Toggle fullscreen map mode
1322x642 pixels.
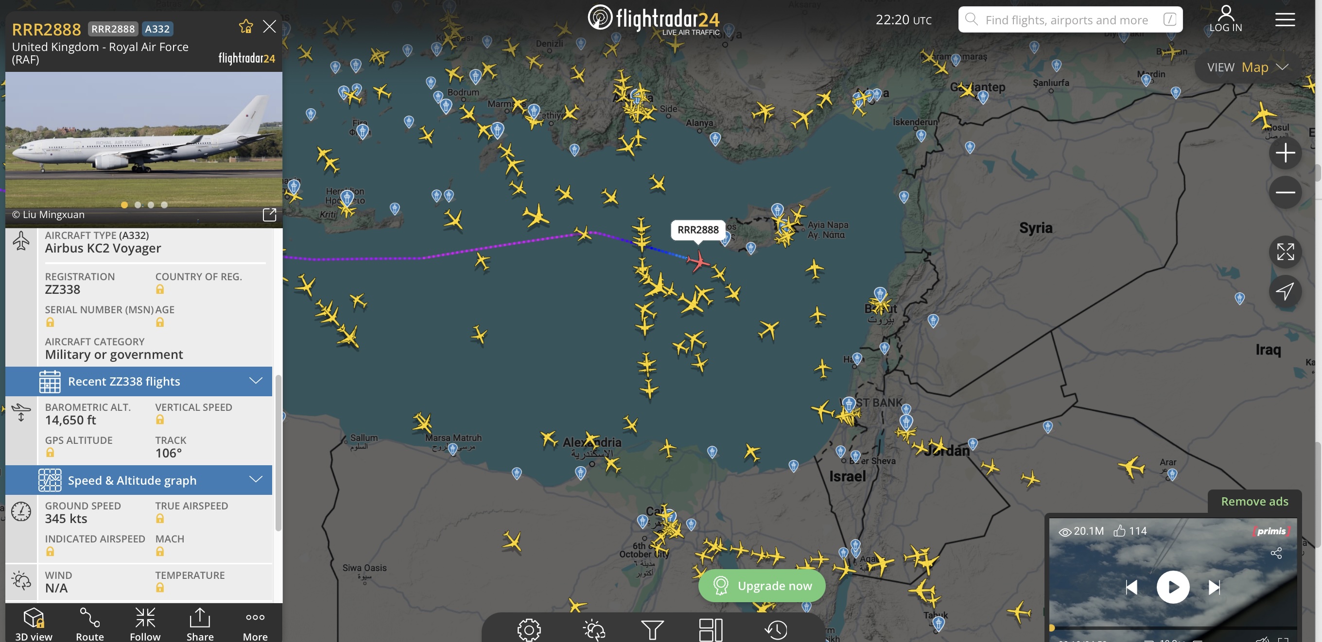[1285, 252]
